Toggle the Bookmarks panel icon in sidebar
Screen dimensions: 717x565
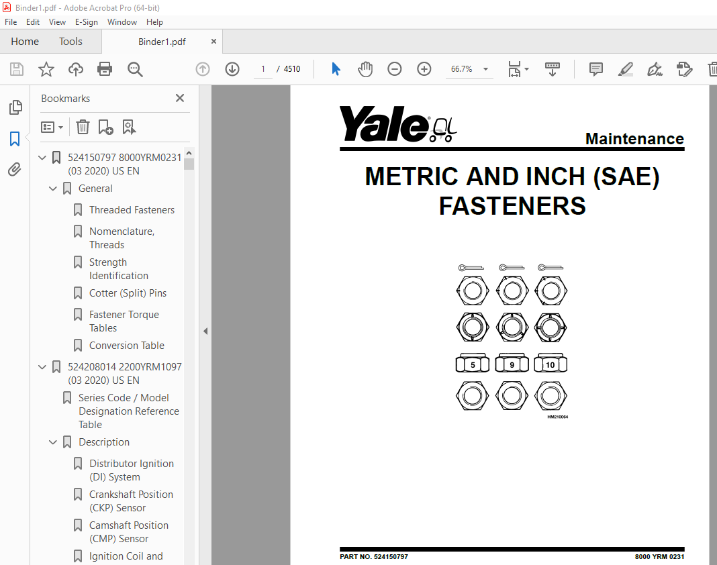tap(15, 138)
